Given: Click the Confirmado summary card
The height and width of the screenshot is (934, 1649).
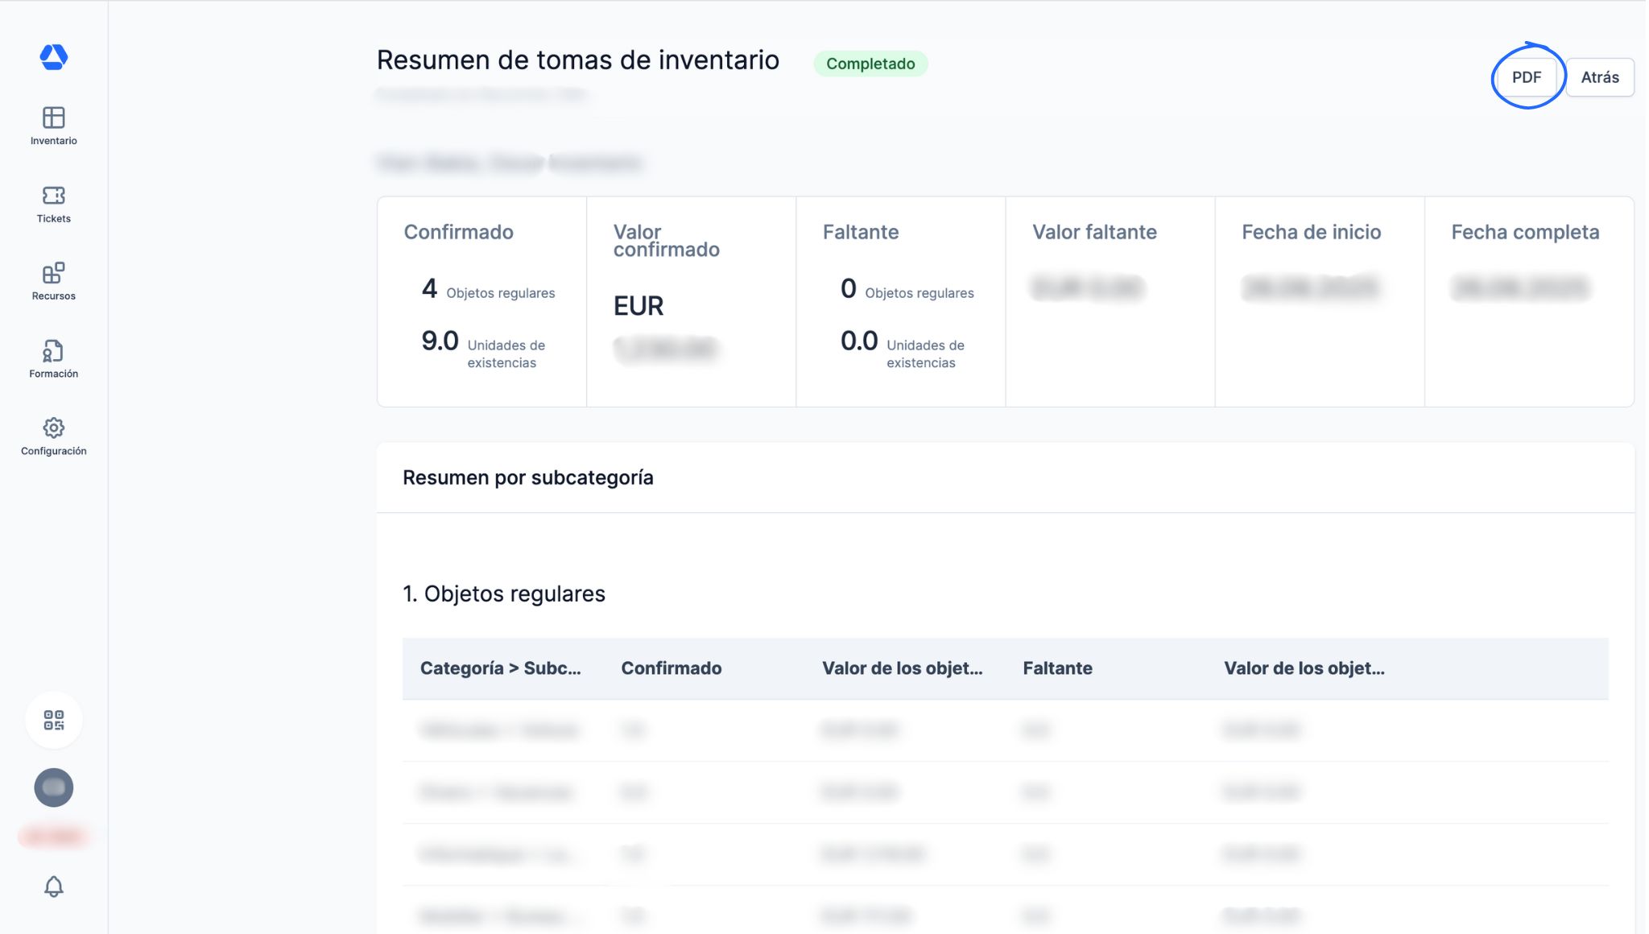Looking at the screenshot, I should 481,302.
